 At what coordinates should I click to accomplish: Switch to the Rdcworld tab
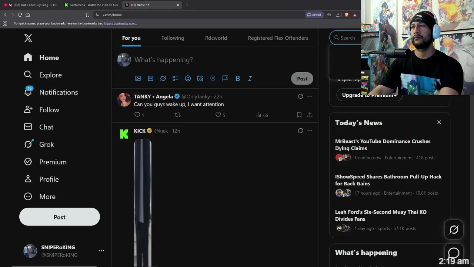point(216,38)
